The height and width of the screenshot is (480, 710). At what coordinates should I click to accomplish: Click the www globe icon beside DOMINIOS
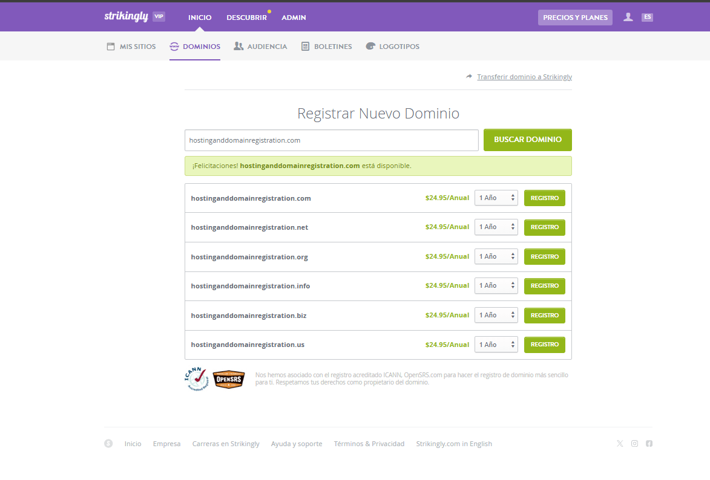coord(174,45)
